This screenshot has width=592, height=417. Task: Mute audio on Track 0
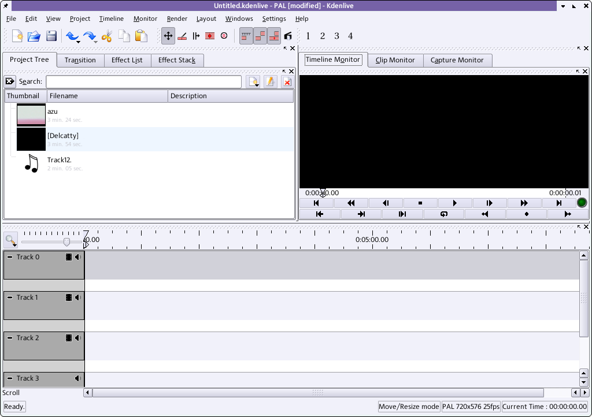click(x=77, y=257)
